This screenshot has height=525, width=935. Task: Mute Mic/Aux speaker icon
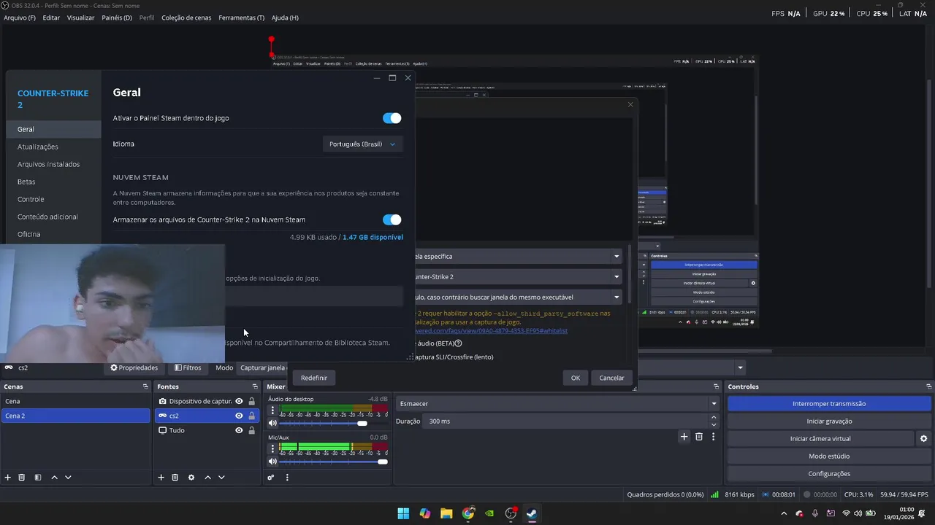(x=272, y=462)
